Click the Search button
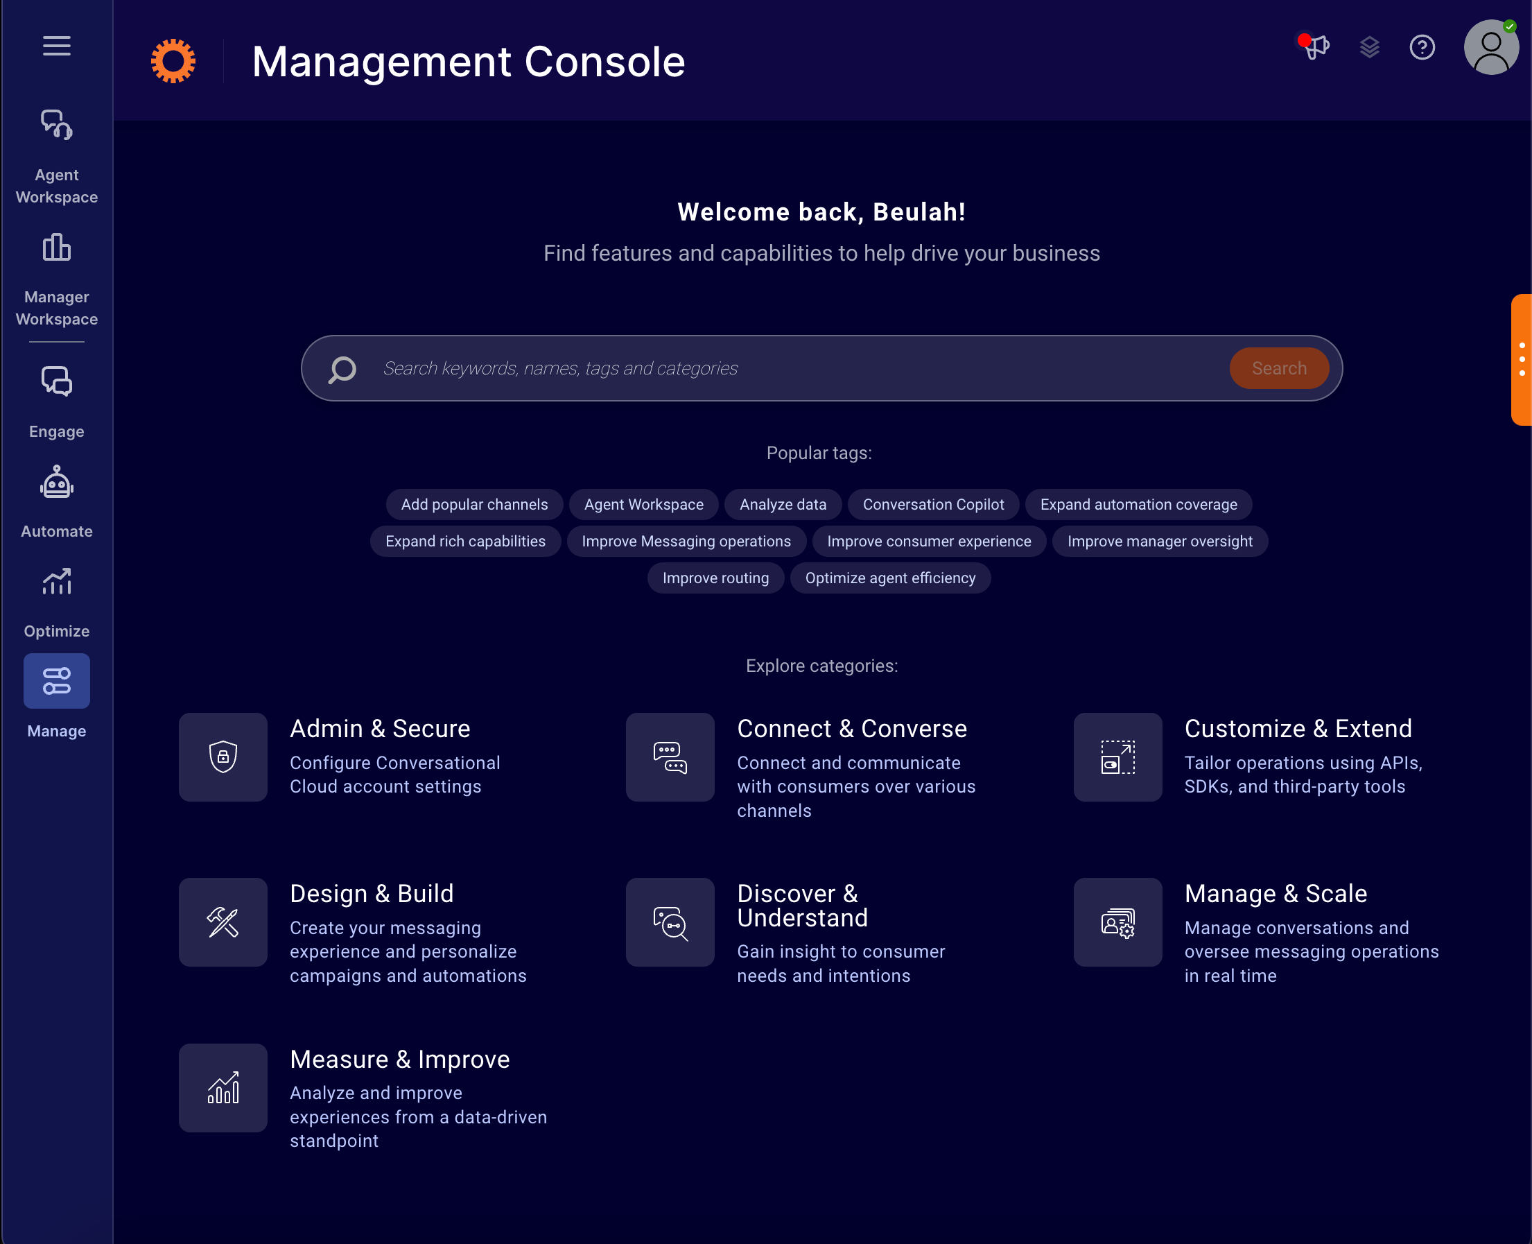The height and width of the screenshot is (1244, 1532). (1277, 368)
